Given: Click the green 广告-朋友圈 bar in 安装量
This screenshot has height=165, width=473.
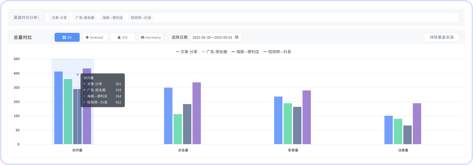Looking at the screenshot, I should [288, 124].
